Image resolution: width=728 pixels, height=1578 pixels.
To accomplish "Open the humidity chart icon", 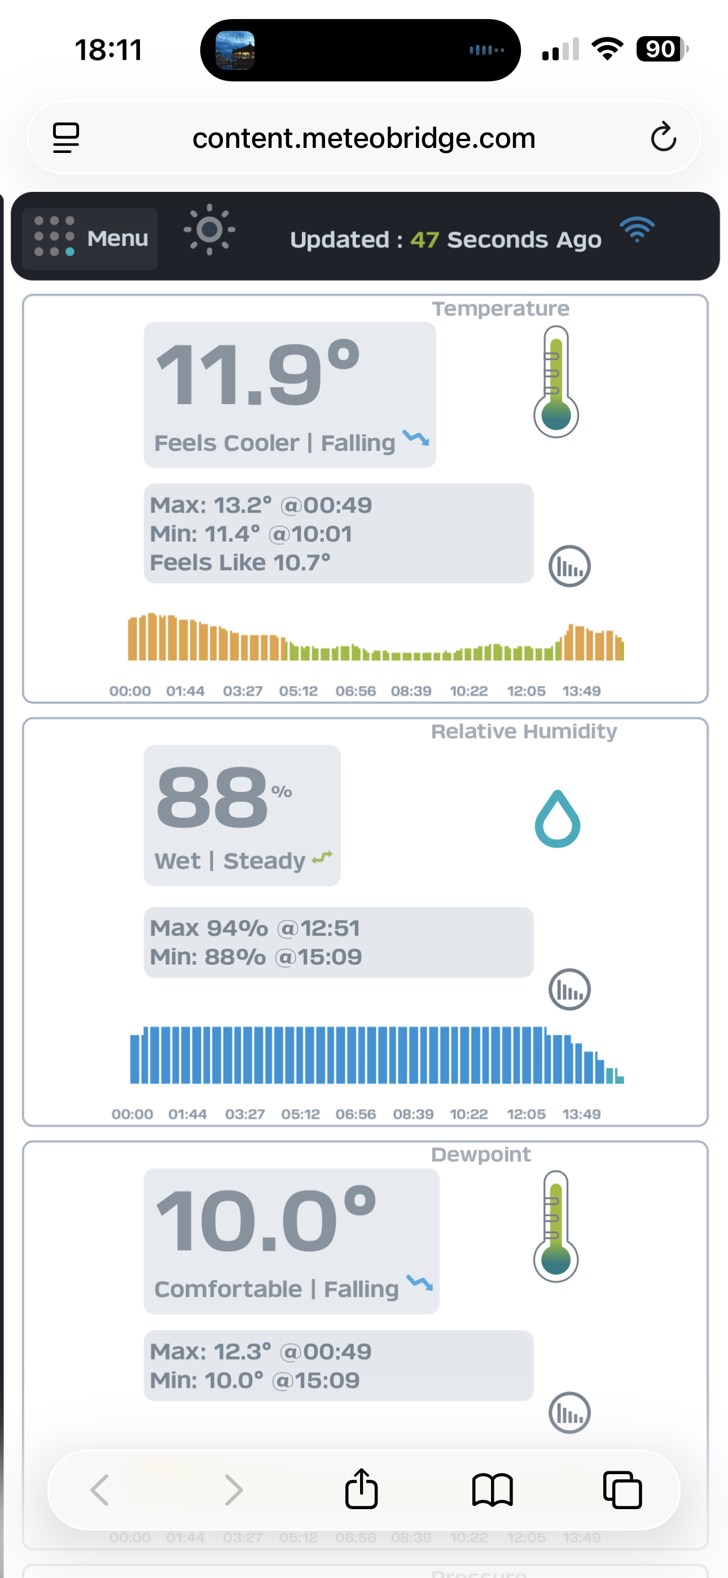I will pyautogui.click(x=569, y=989).
